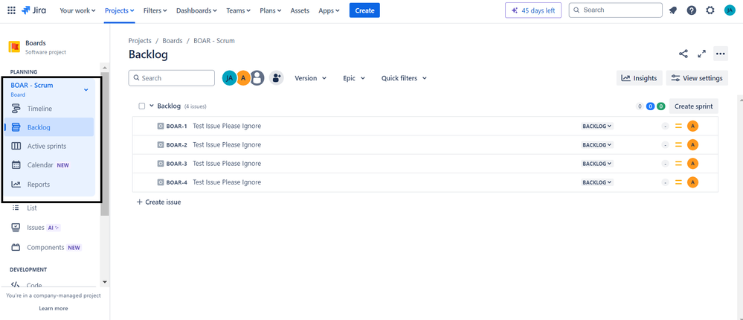The image size is (743, 320).
Task: Click the share icon above the backlog
Action: pos(684,54)
